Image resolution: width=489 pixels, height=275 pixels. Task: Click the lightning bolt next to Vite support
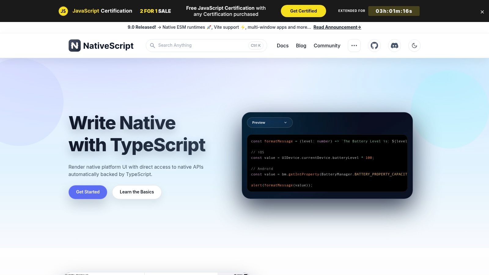tap(243, 27)
